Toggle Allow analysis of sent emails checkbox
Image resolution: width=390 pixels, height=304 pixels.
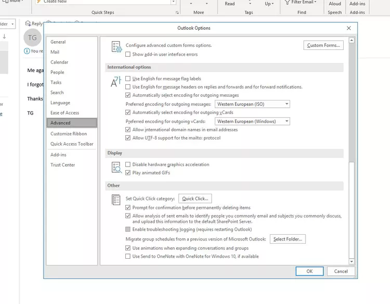[128, 216]
